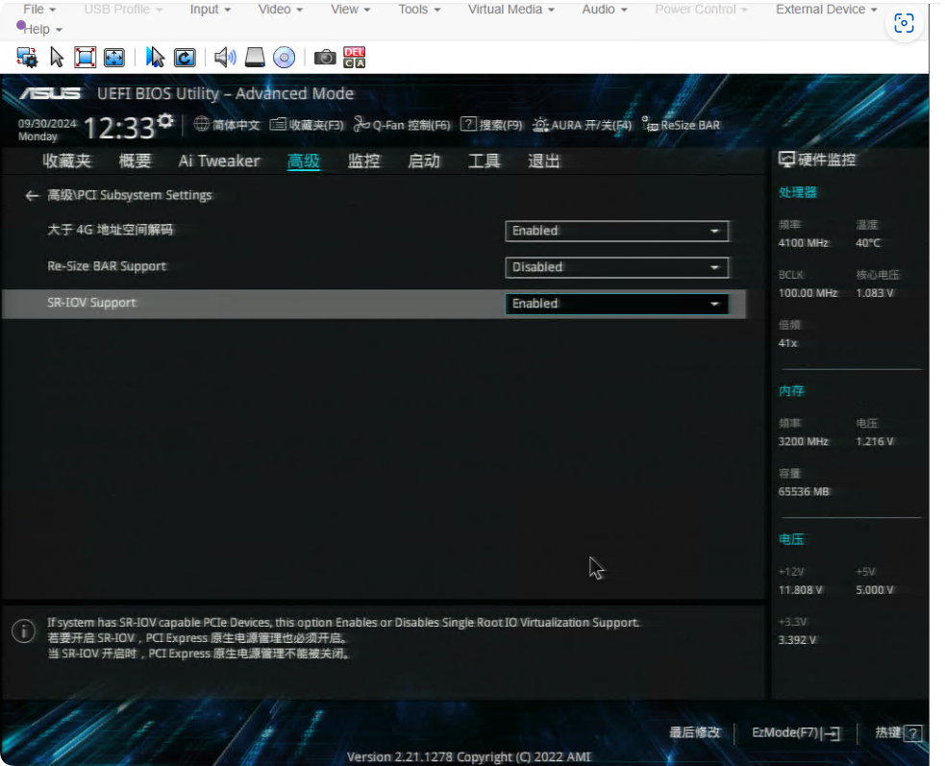The image size is (945, 766).
Task: Open the Help menu
Action: tap(42, 29)
